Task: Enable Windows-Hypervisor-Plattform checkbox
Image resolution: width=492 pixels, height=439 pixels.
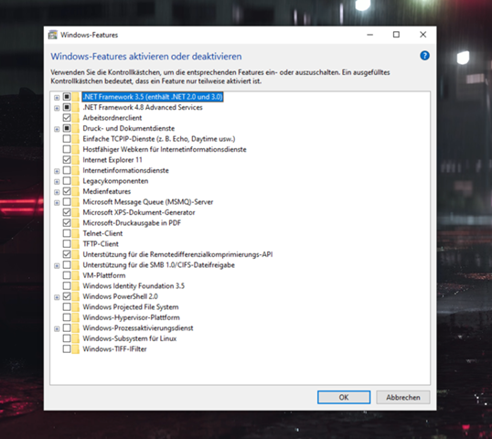Action: coord(67,317)
